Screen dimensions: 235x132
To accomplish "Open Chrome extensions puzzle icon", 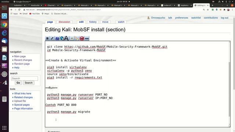I will click(224, 10).
